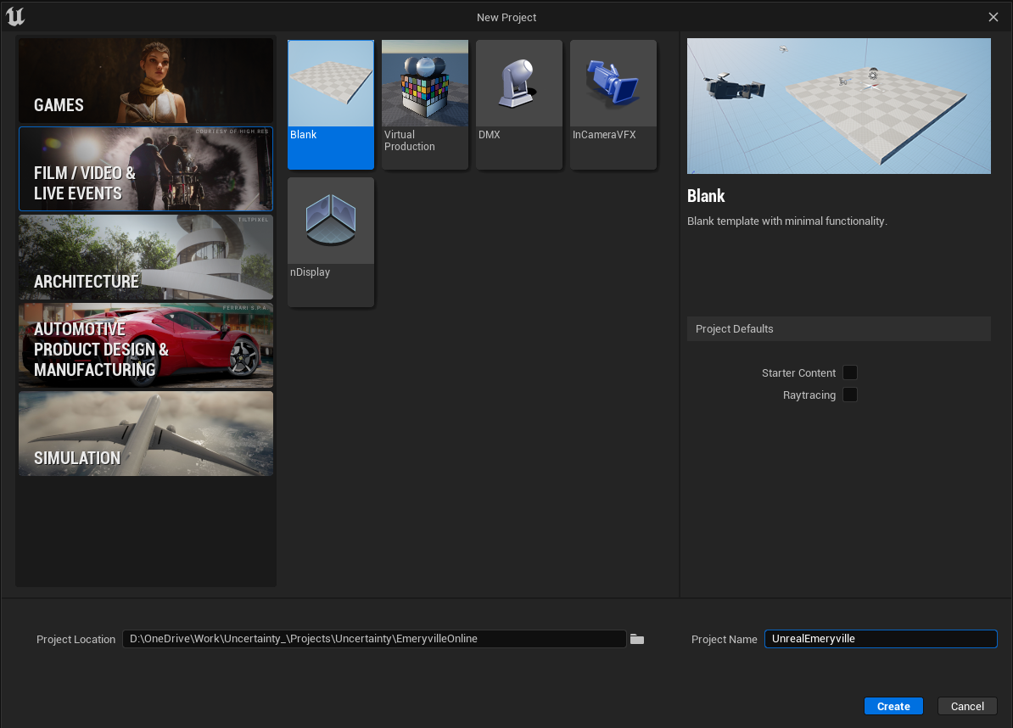1013x728 pixels.
Task: Open Automotive Product Design & Manufacturing category
Action: coord(146,345)
